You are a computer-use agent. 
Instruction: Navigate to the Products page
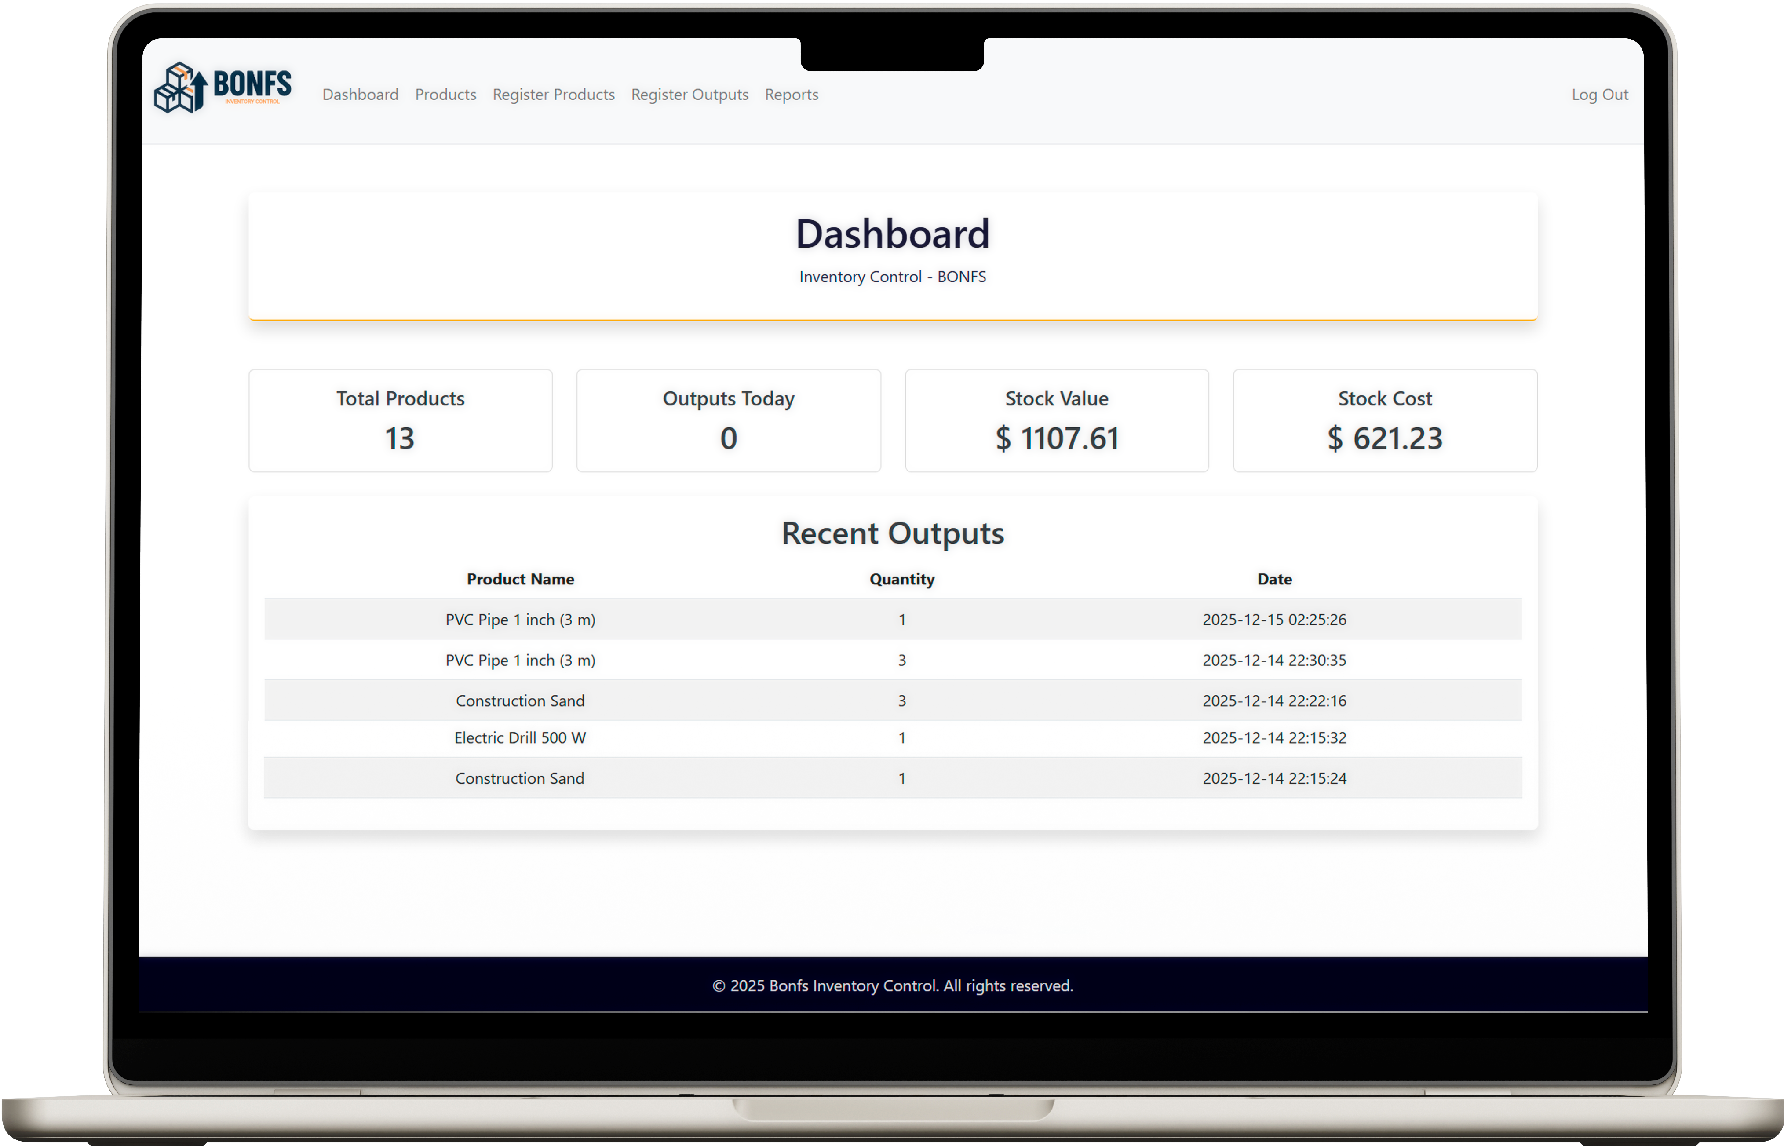tap(445, 95)
